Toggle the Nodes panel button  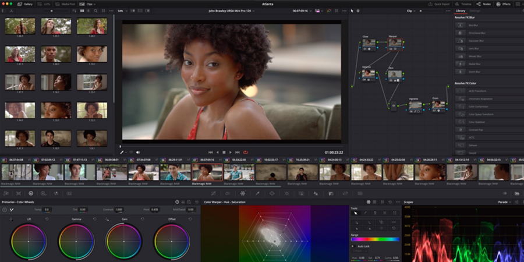pyautogui.click(x=484, y=4)
